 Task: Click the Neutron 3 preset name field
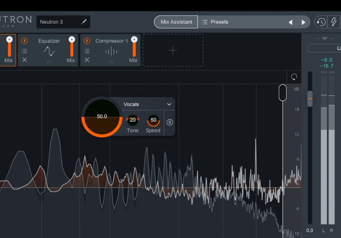(x=63, y=22)
